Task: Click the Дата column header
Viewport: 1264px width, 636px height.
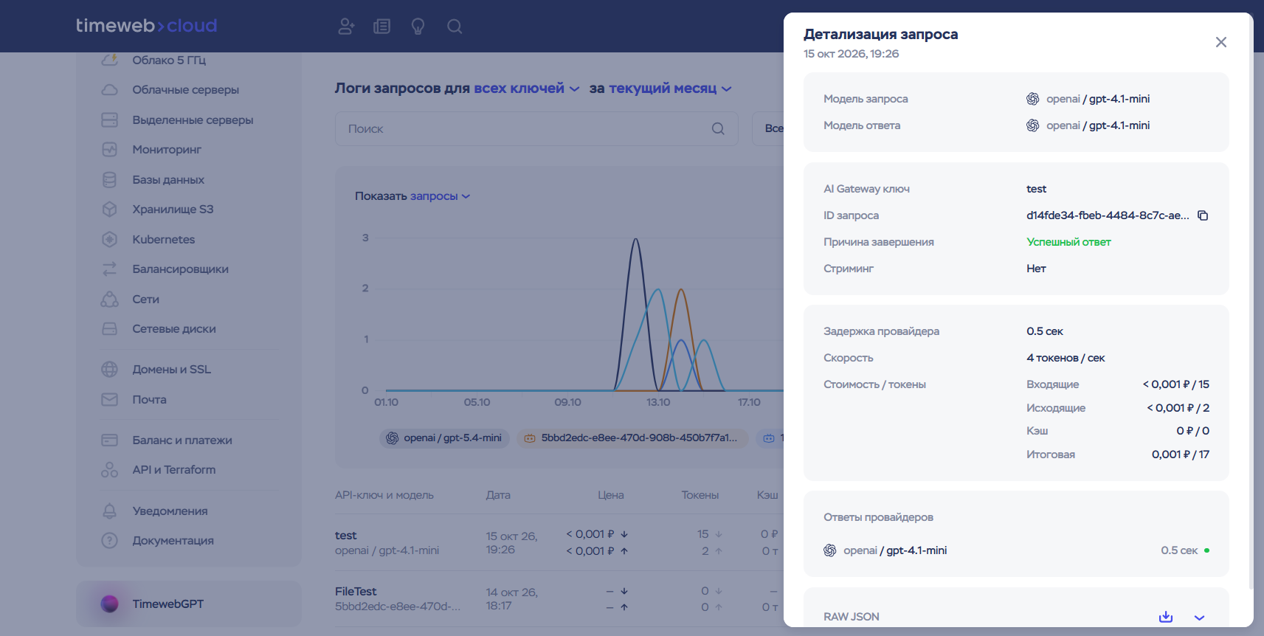Action: pyautogui.click(x=498, y=495)
